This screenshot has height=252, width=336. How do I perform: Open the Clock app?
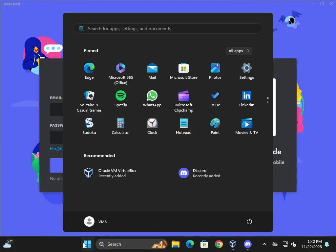pos(152,126)
